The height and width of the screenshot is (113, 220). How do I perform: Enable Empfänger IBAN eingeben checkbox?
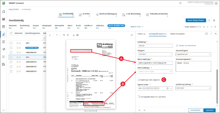pyautogui.click(x=139, y=80)
